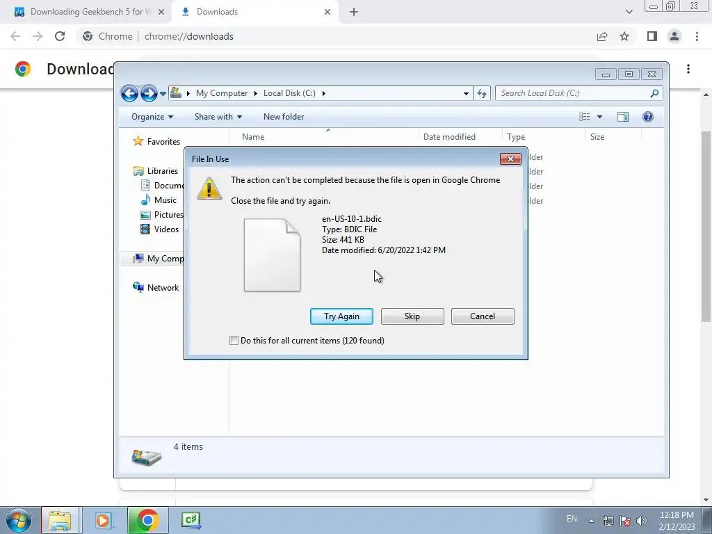The height and width of the screenshot is (534, 712).
Task: Open the Windows Start menu
Action: [x=19, y=520]
